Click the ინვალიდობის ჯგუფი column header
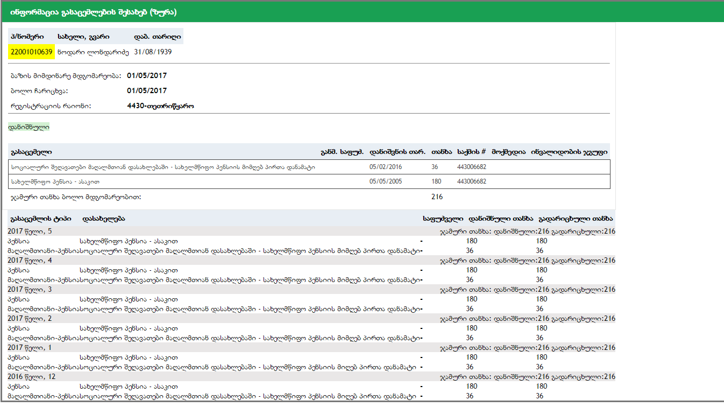 click(x=570, y=152)
